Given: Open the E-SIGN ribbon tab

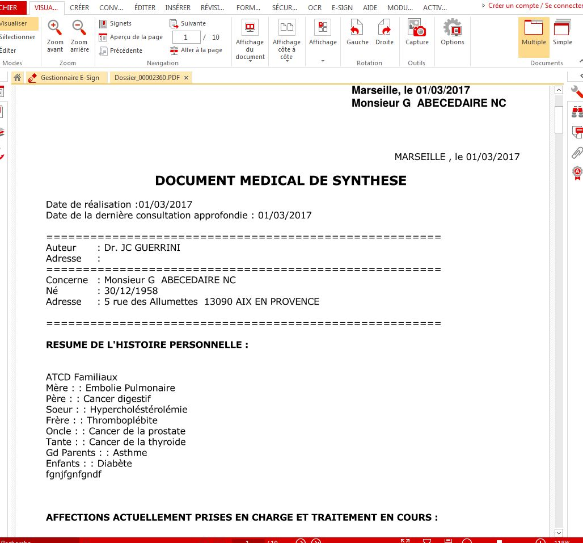Looking at the screenshot, I should 342,8.
